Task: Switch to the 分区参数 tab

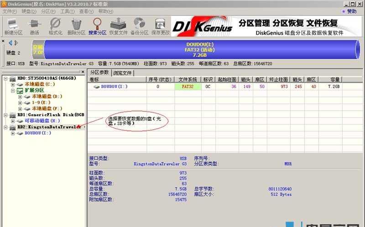Action: point(99,72)
